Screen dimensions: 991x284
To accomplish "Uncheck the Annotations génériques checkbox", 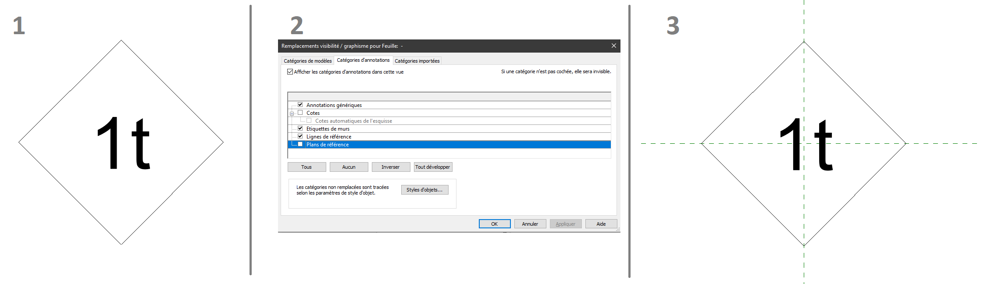I will tap(300, 105).
